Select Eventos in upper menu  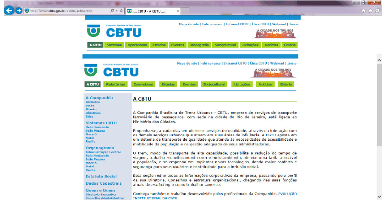[x=178, y=45]
